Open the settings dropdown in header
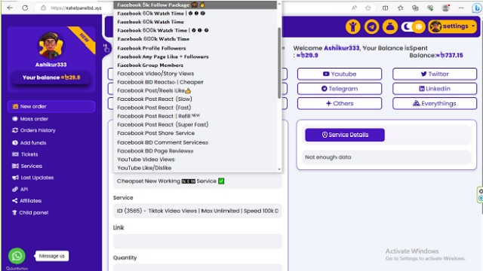 pos(452,27)
